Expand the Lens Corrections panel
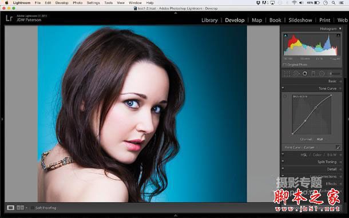The width and height of the screenshot is (349, 218). (340, 177)
